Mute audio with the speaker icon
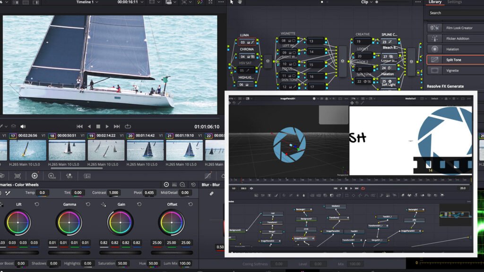This screenshot has height=272, width=484. (23, 127)
